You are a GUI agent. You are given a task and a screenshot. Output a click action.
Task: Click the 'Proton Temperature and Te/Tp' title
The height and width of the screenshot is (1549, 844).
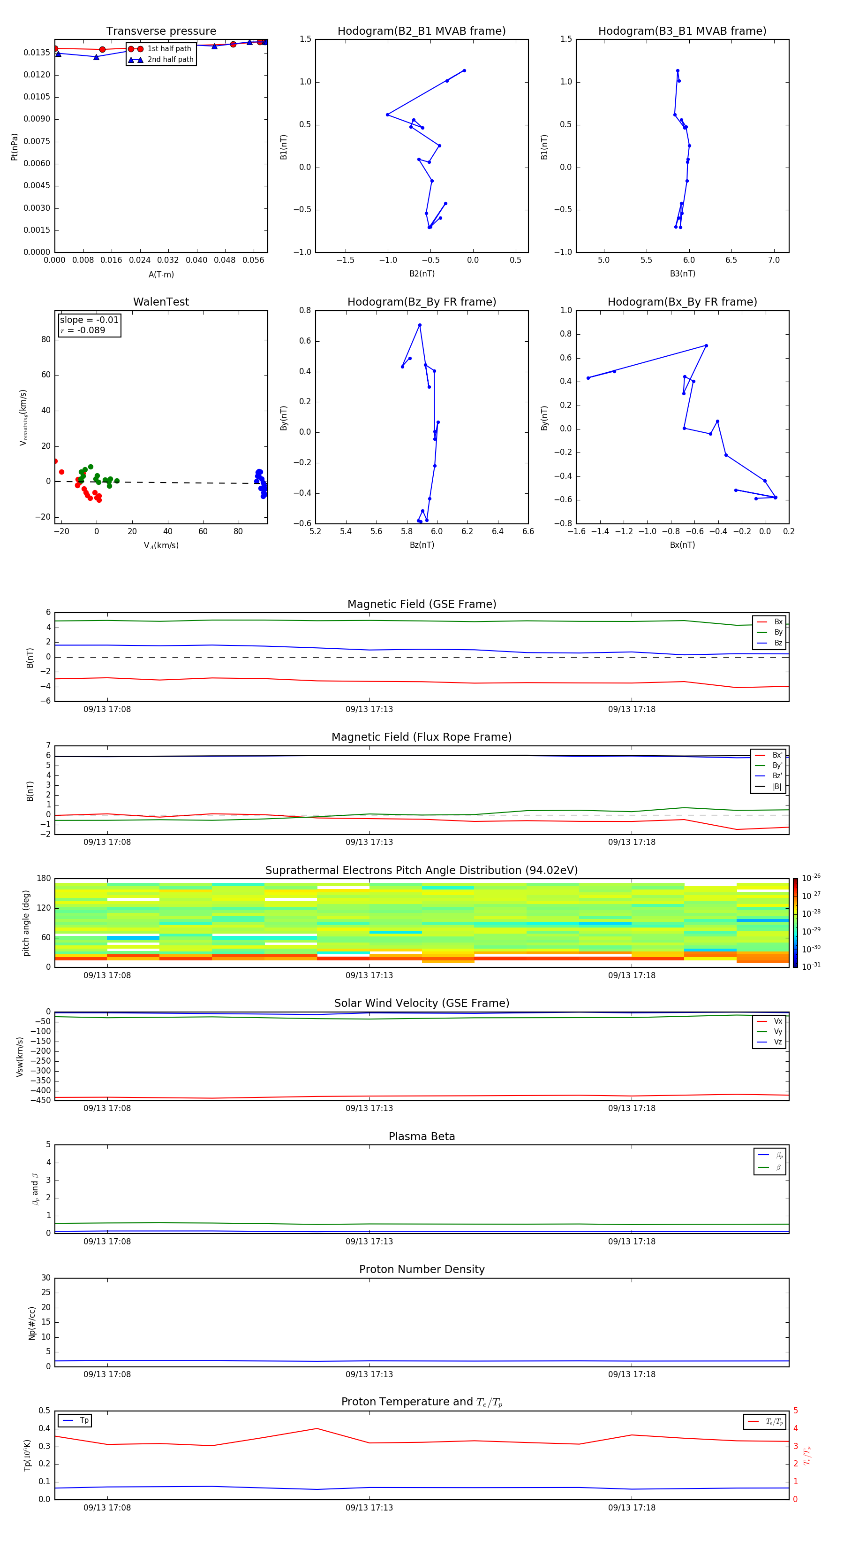pyautogui.click(x=422, y=1402)
